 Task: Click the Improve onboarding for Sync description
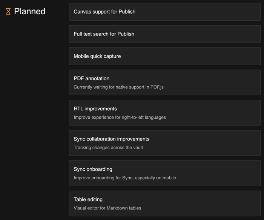click(x=125, y=178)
